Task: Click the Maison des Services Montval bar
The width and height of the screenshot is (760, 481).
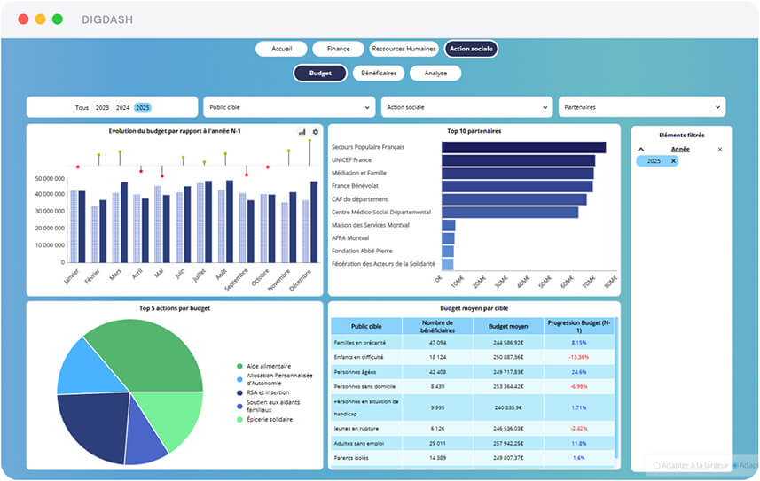Action: click(449, 225)
